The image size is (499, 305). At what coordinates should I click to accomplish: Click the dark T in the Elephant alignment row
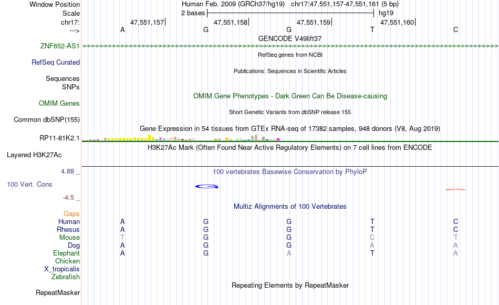(372, 253)
